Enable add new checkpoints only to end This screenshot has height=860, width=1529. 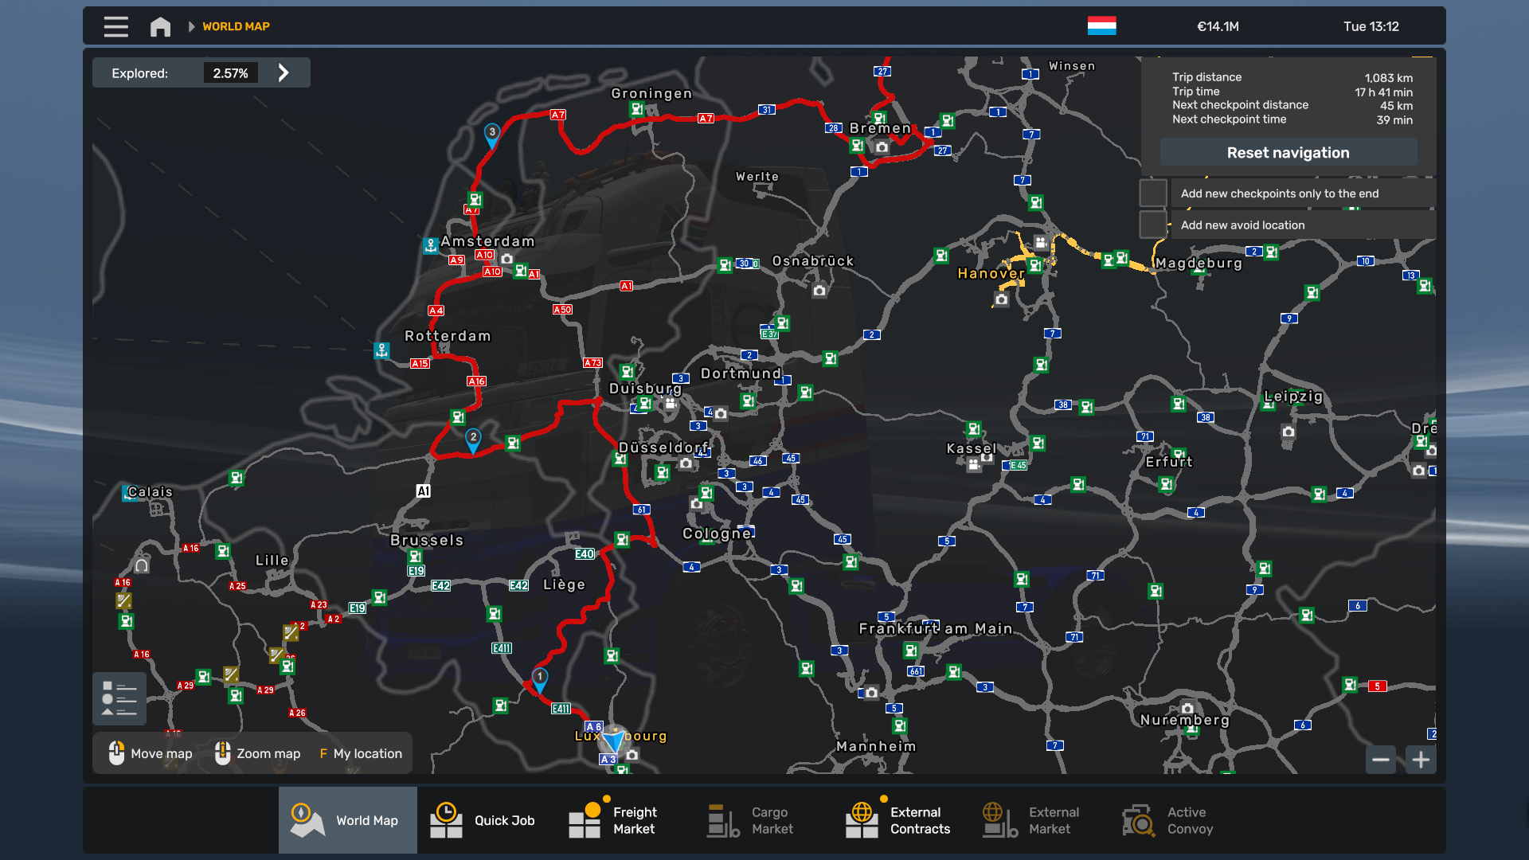coord(1153,193)
